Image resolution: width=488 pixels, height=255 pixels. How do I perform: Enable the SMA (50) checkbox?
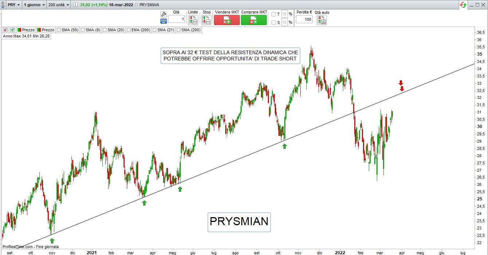coord(59,30)
